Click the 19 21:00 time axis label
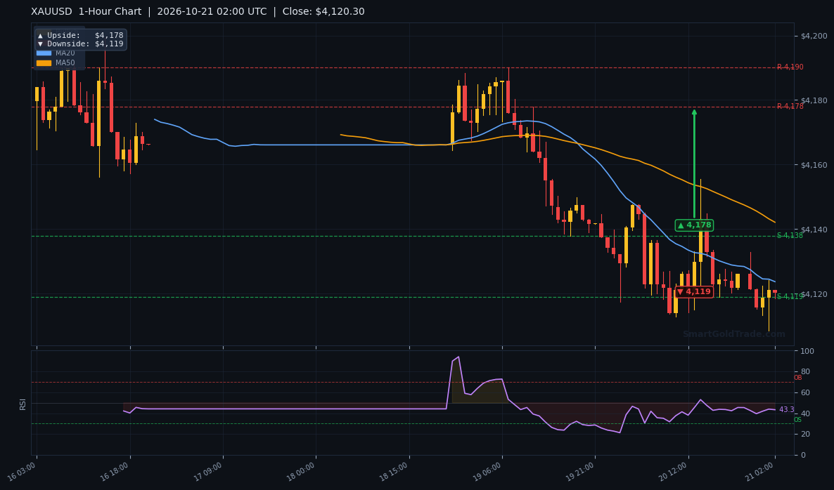 [581, 472]
